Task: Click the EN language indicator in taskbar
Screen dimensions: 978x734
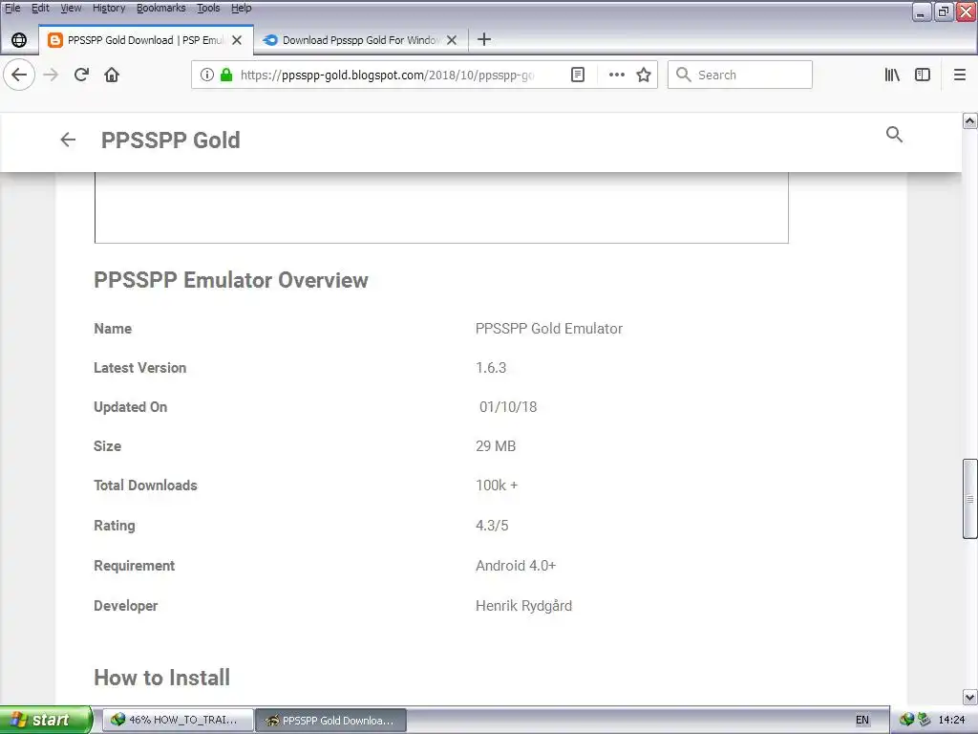Action: coord(862,721)
